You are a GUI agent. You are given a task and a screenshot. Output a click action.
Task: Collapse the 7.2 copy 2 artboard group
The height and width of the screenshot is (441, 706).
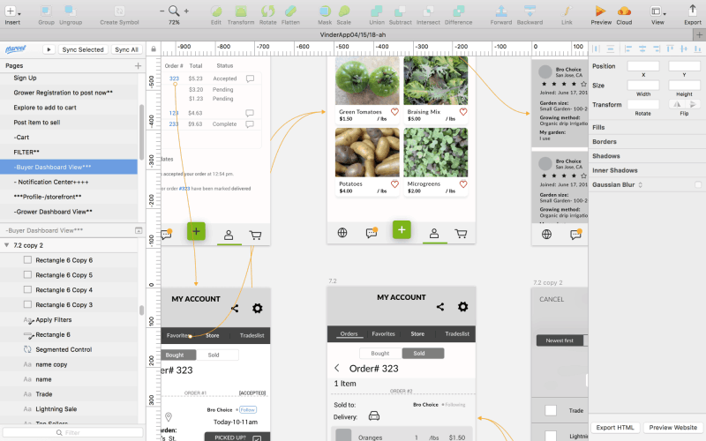pyautogui.click(x=7, y=245)
